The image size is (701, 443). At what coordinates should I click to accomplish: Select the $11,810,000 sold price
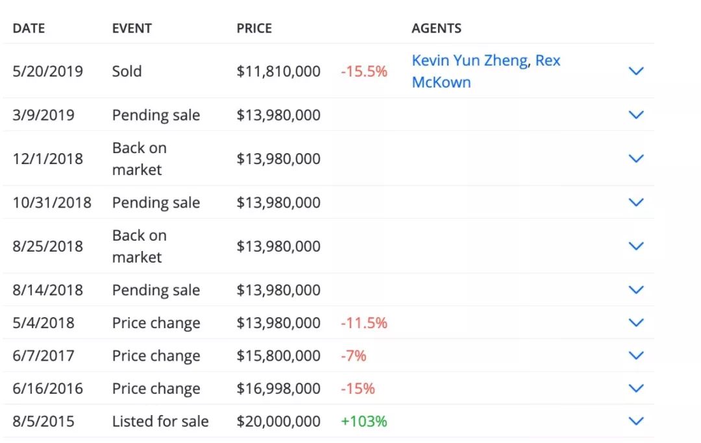click(x=278, y=71)
